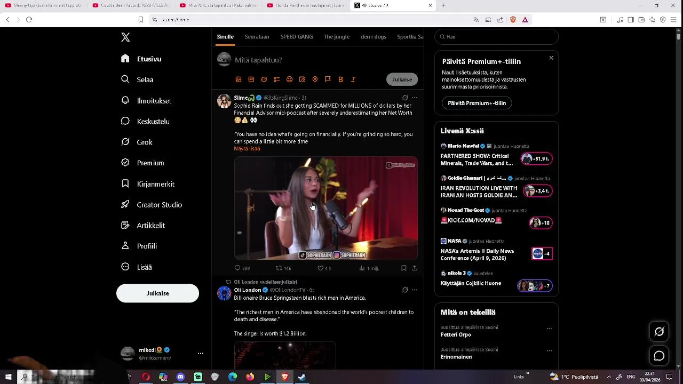This screenshot has height=384, width=683.
Task: Add media image icon in compose box
Action: coord(239,79)
